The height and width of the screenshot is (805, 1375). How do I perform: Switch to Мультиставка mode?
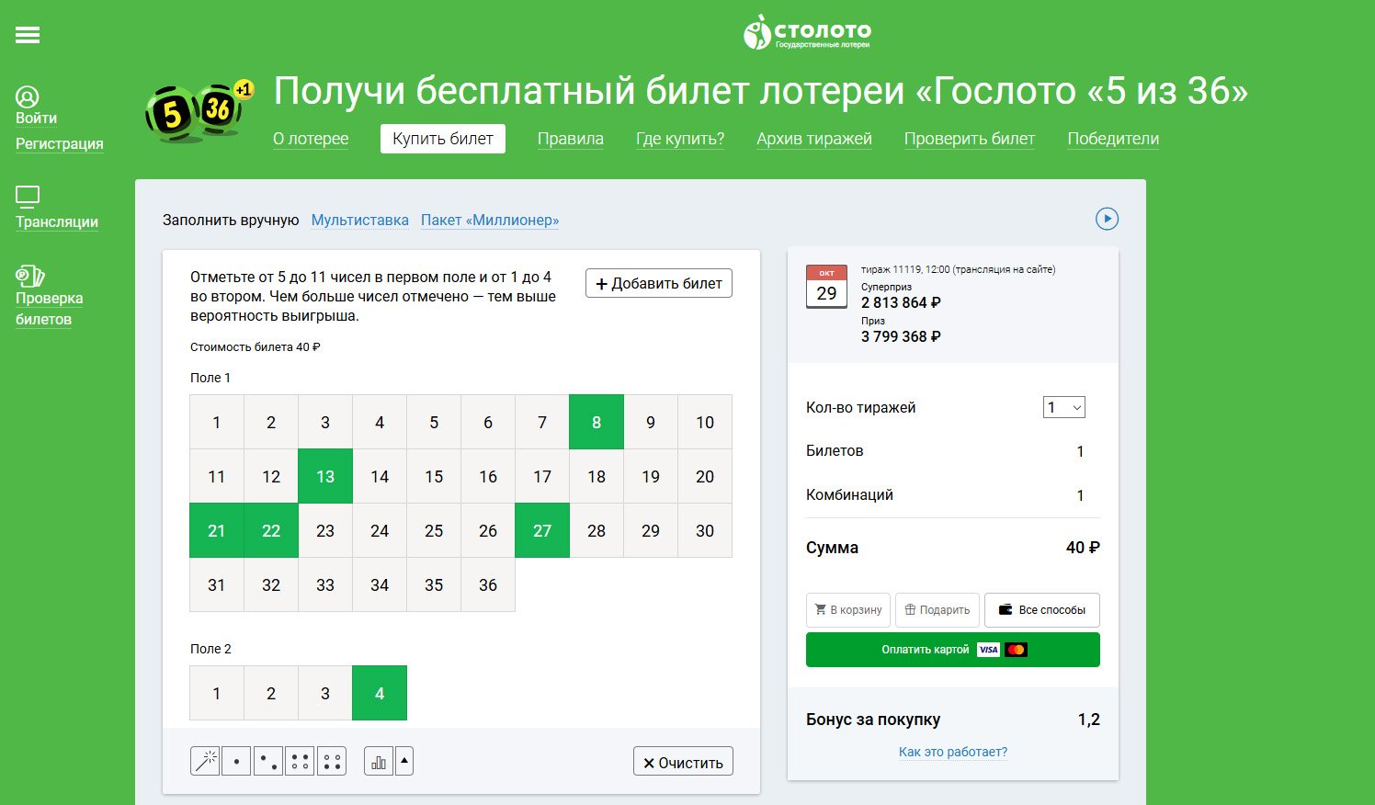(x=360, y=221)
